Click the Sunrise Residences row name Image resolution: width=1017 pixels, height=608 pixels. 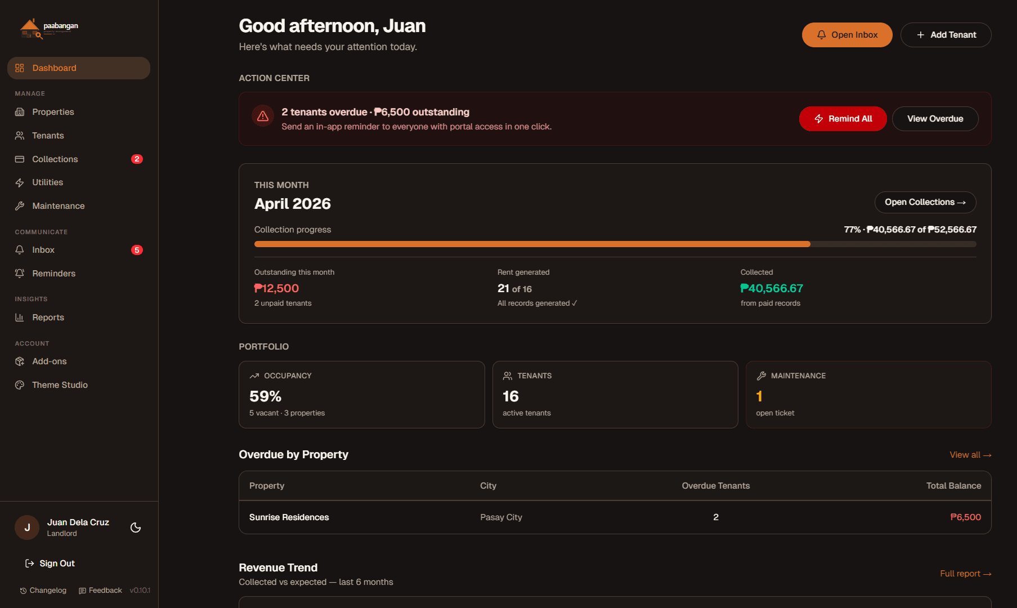tap(289, 517)
